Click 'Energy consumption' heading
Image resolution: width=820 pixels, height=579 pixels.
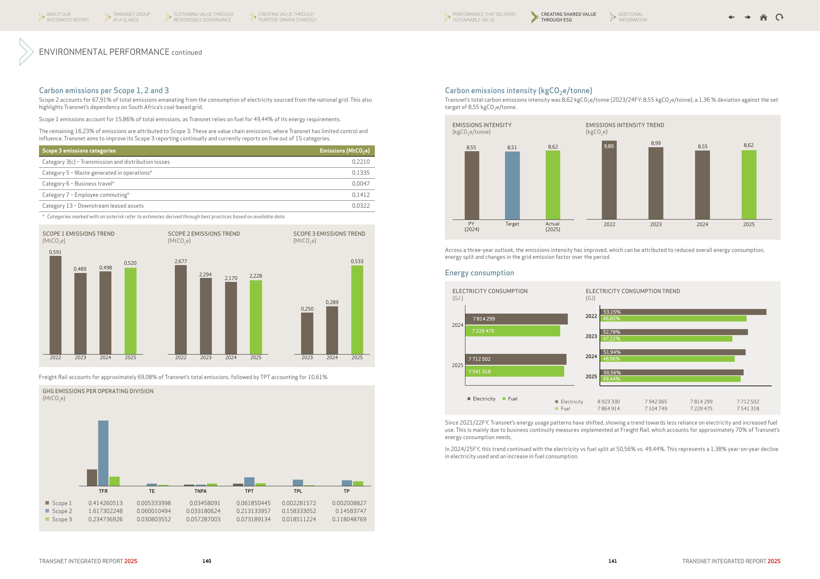click(x=479, y=273)
